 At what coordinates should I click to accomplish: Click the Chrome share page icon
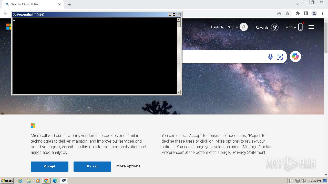[279, 13]
